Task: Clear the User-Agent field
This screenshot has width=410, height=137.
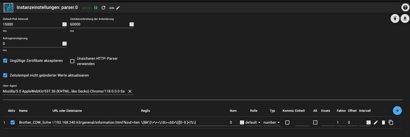Action: coord(129,91)
